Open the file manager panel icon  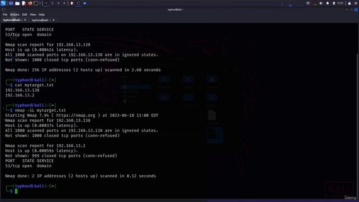pos(17,3)
